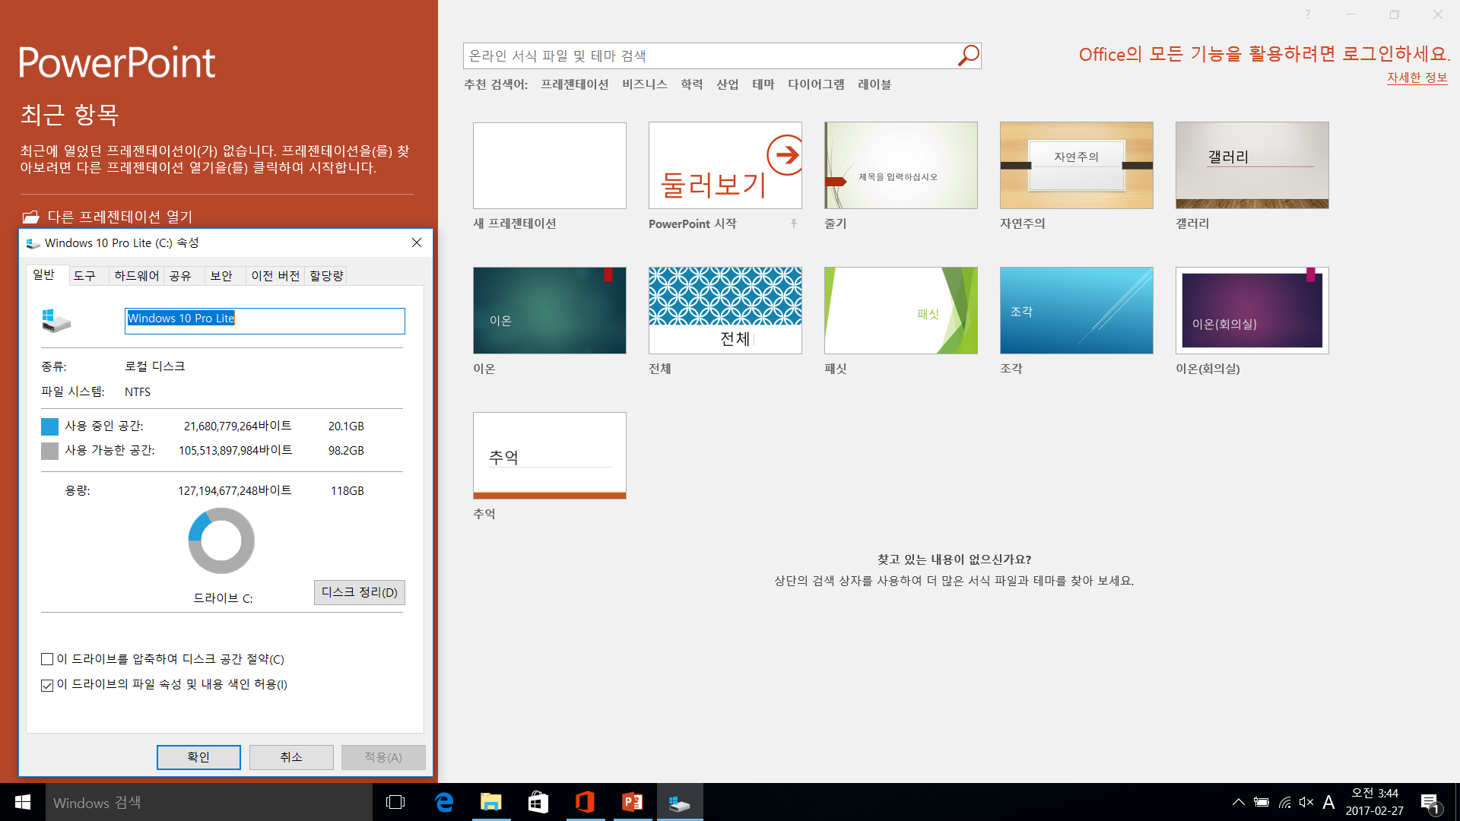Click the 테마 suggested search link
Viewport: 1460px width, 821px height.
[763, 84]
